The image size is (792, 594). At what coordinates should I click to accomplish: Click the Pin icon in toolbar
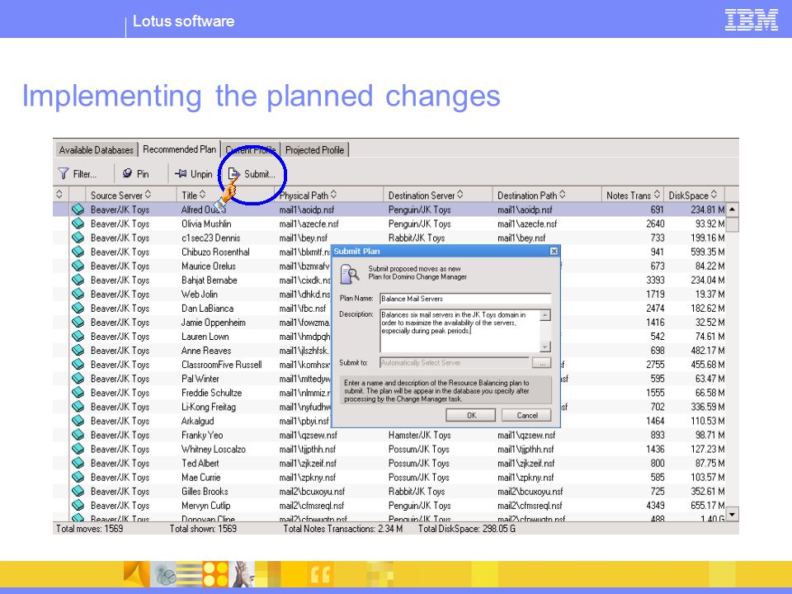(x=127, y=173)
